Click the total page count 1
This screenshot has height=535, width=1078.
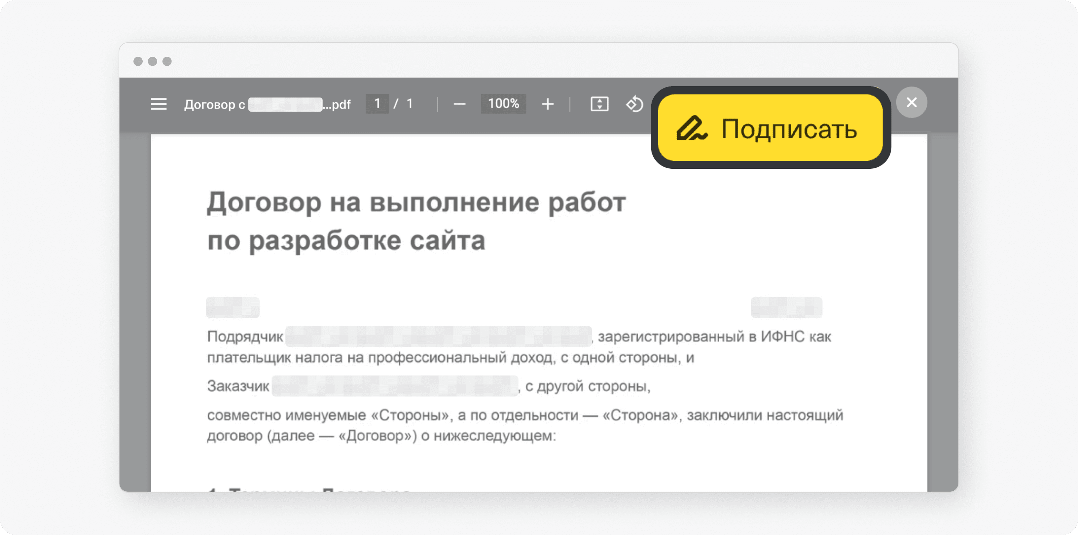tap(410, 103)
